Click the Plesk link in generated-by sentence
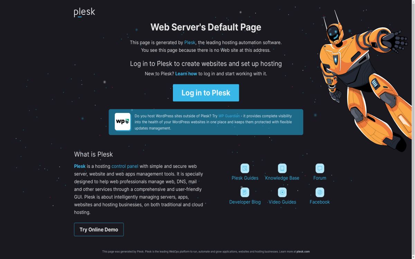 190,42
